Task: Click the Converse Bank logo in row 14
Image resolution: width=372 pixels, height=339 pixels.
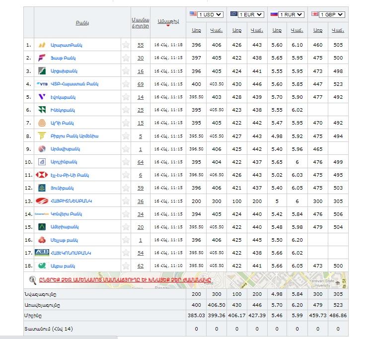Action: 42,214
